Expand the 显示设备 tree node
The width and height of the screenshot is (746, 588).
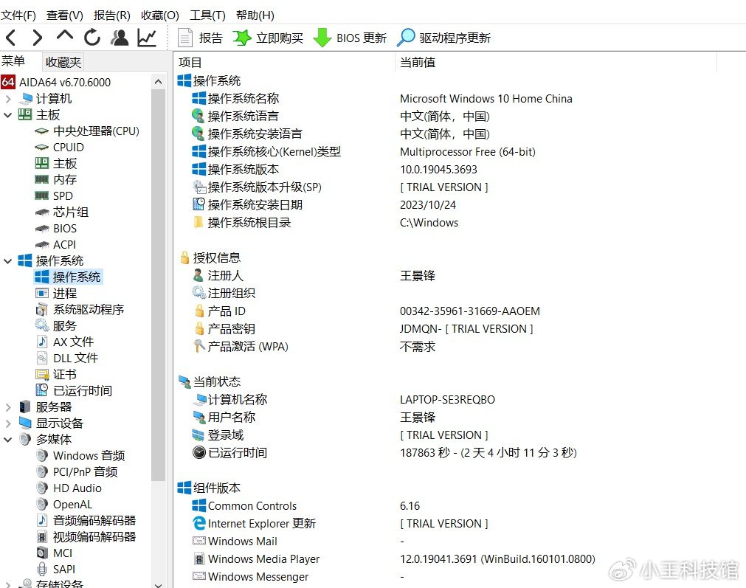pos(7,423)
